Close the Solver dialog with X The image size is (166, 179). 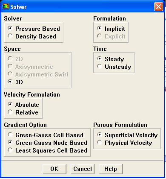tap(158, 7)
